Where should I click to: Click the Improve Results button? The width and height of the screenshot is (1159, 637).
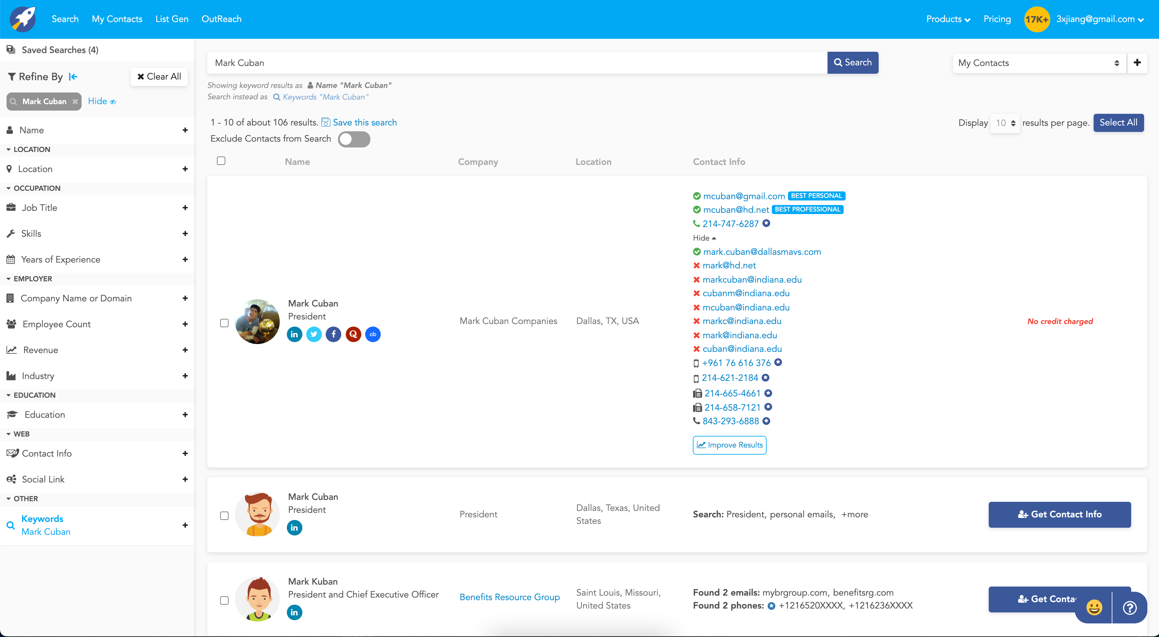point(729,445)
